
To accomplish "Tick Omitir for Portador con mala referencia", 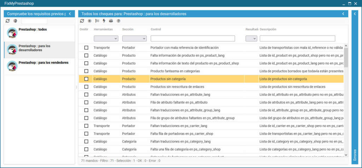I will coord(86,48).
